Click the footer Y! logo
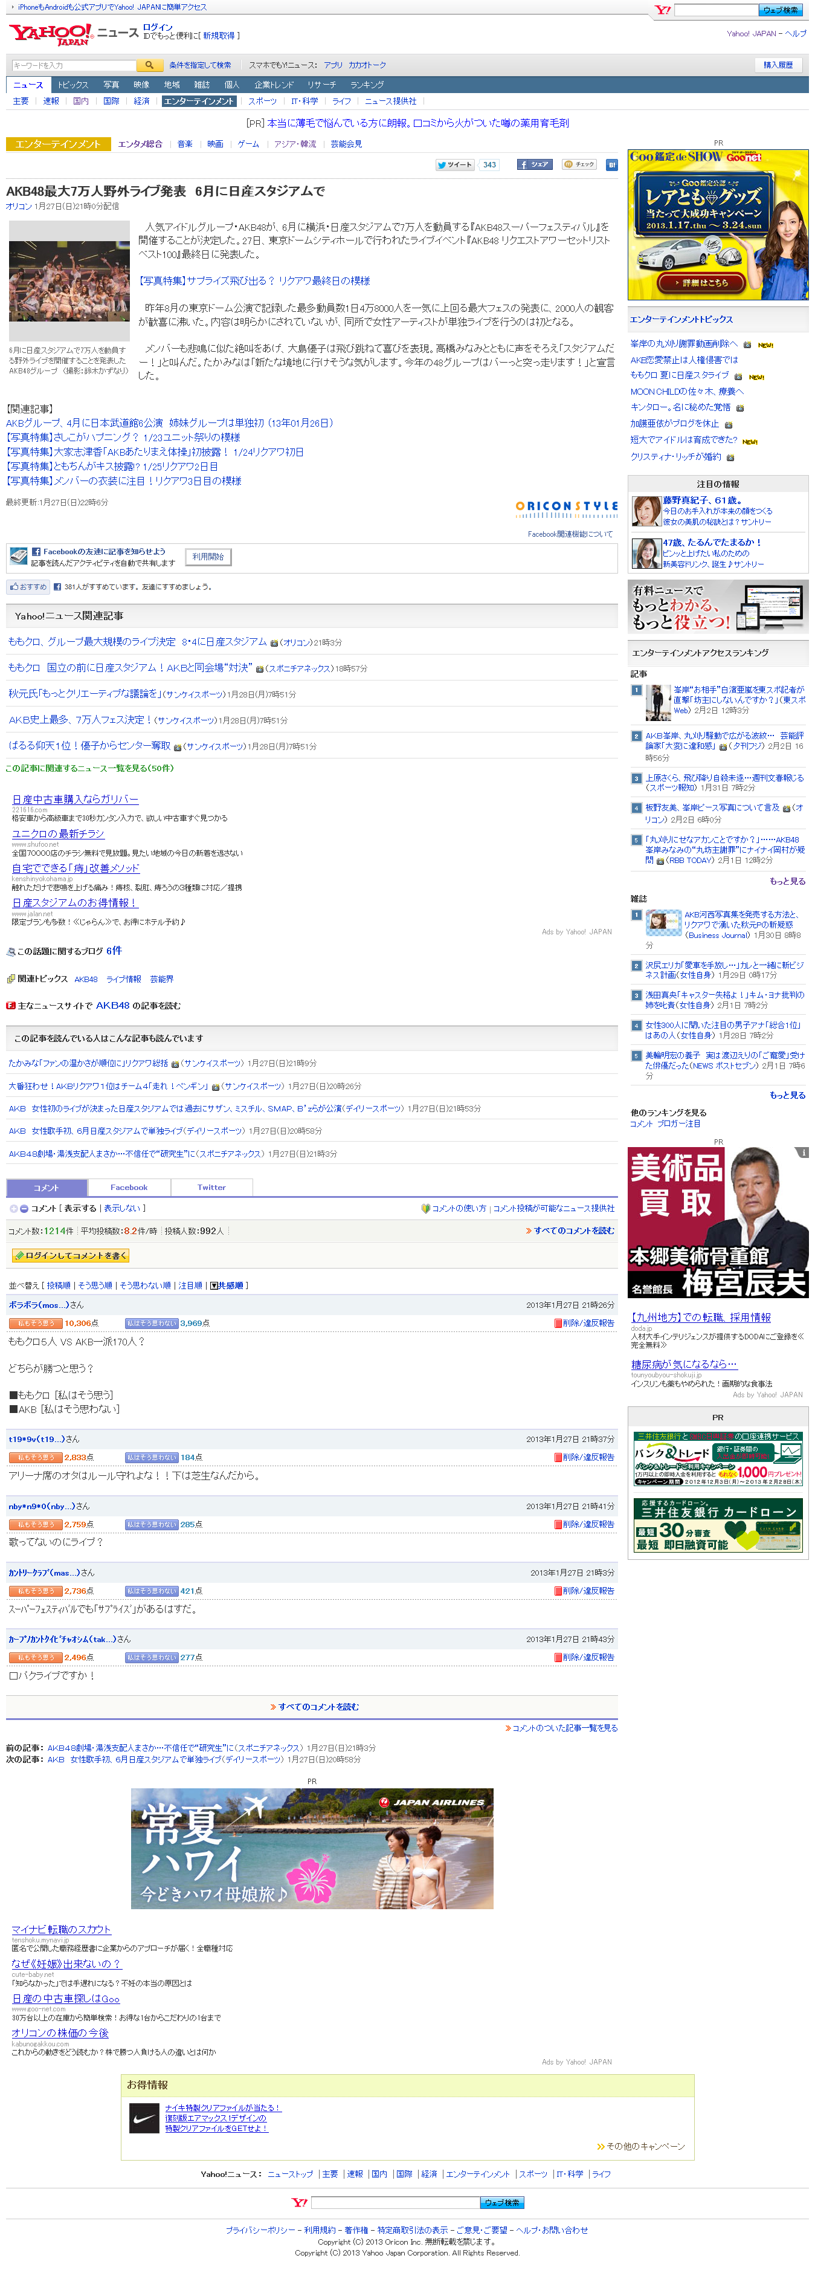The height and width of the screenshot is (2270, 815). (x=300, y=2202)
